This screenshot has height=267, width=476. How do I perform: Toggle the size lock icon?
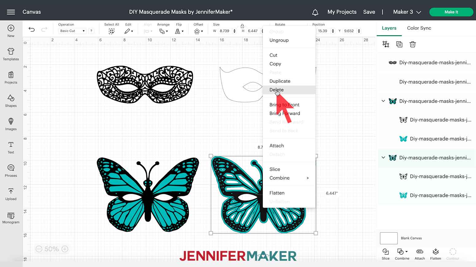point(242,26)
